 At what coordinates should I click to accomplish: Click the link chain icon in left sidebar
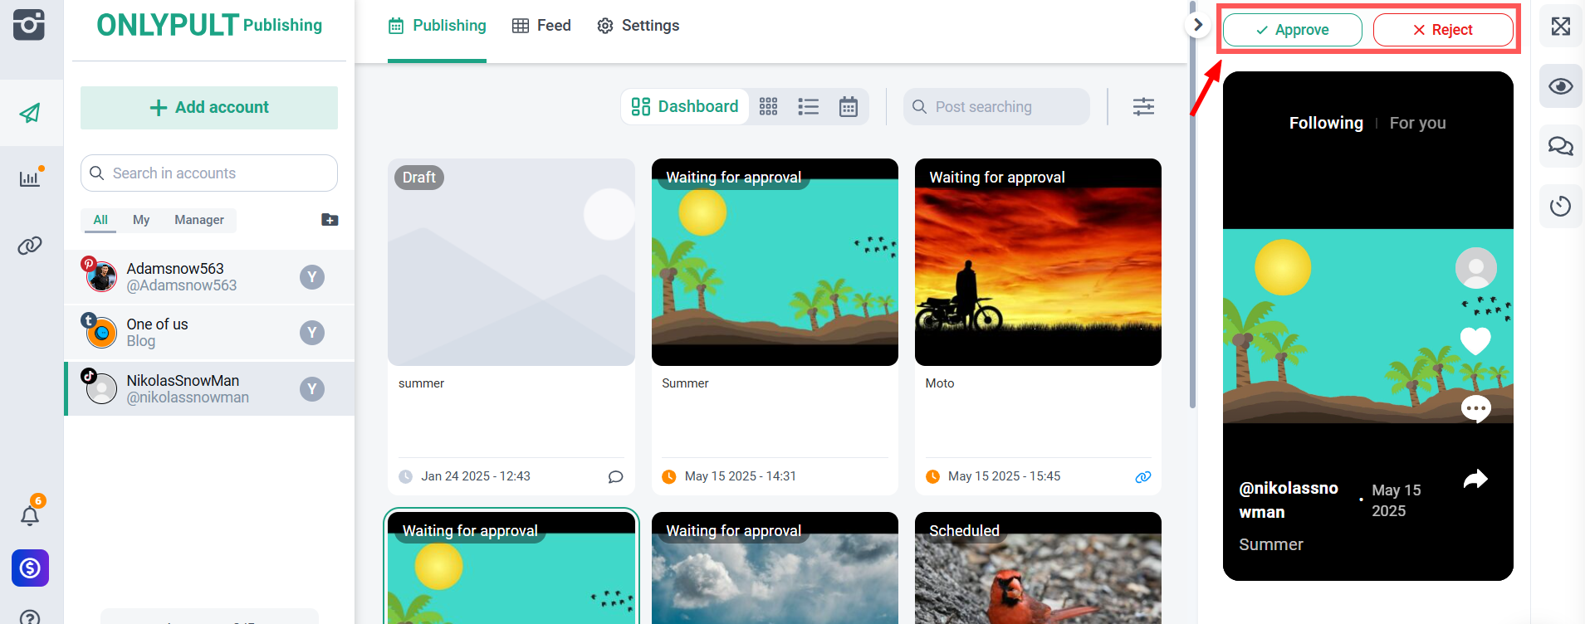30,246
